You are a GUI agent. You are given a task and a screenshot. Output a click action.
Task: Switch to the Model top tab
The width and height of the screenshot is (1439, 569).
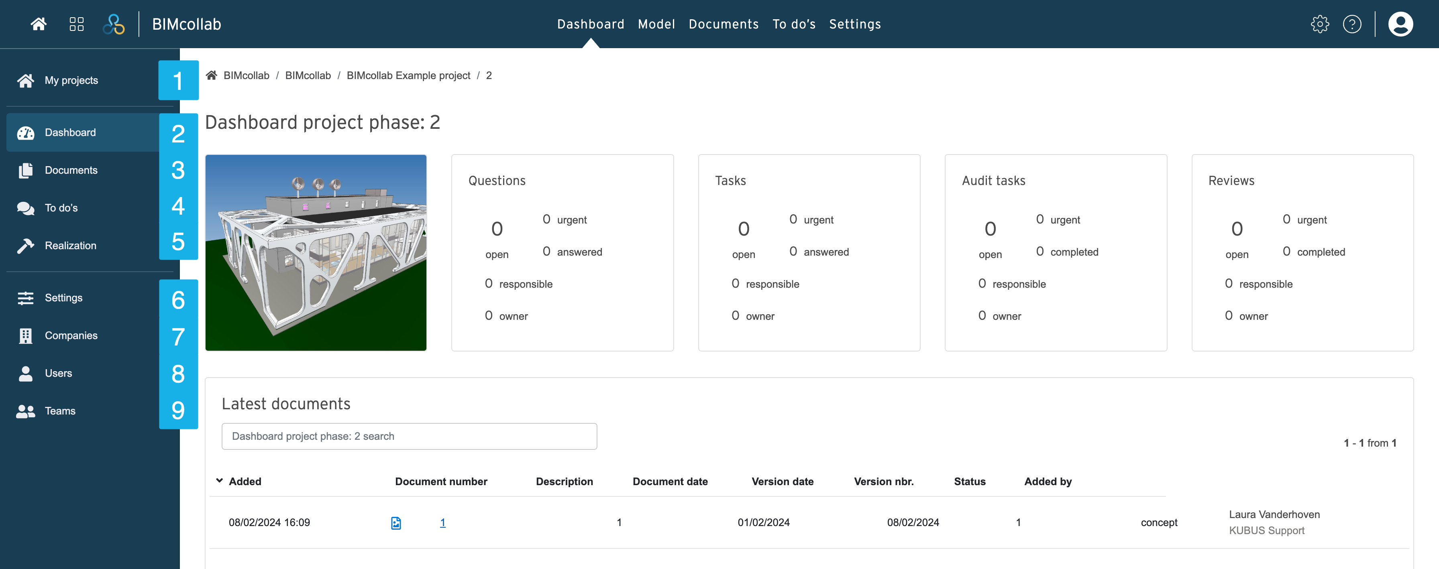click(x=656, y=24)
